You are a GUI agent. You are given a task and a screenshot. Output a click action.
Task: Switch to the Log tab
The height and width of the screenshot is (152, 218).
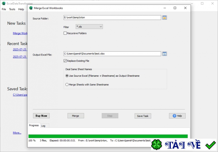pos(43,126)
